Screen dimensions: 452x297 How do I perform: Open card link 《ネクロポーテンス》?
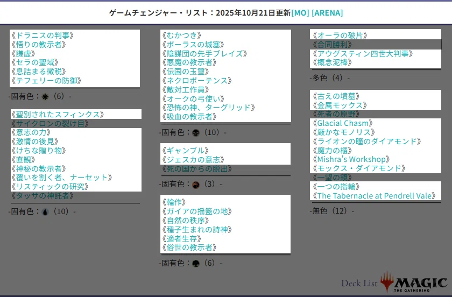tap(196, 81)
